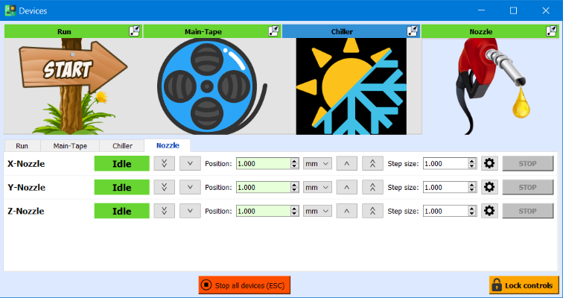The image size is (563, 298).
Task: Click the pop-out icon on Nozzle panel
Action: click(550, 31)
